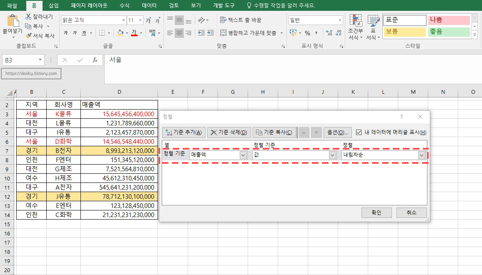Viewport: 482px width, 275px height.
Task: Open the sort basis 값 dropdown
Action: tap(332, 155)
